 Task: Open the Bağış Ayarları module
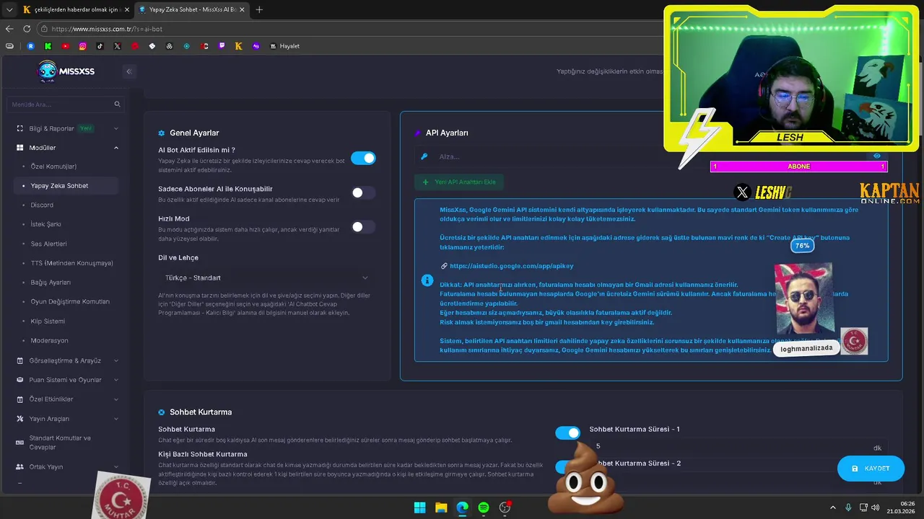pos(51,283)
